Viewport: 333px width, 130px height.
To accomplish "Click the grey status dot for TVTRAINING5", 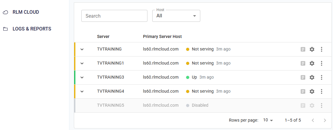I will click(x=188, y=105).
